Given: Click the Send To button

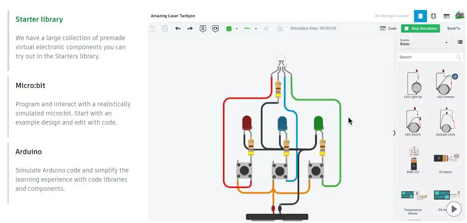Looking at the screenshot, I should [x=453, y=29].
